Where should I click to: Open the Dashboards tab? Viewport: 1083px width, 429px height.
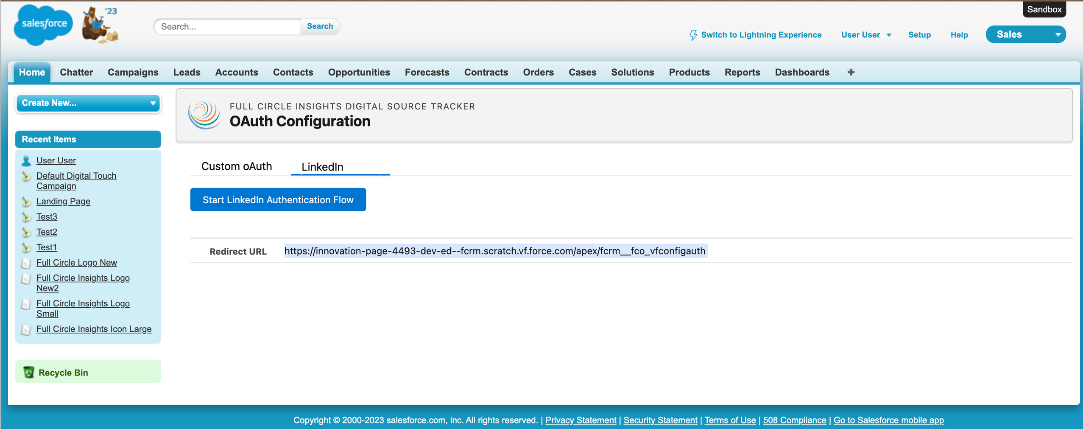coord(802,72)
